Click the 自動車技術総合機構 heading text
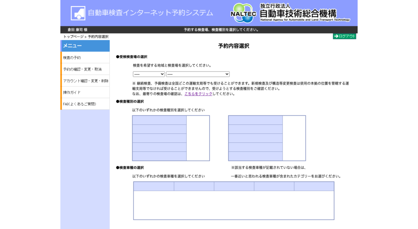Viewport: 418px width, 229px height. click(x=298, y=13)
